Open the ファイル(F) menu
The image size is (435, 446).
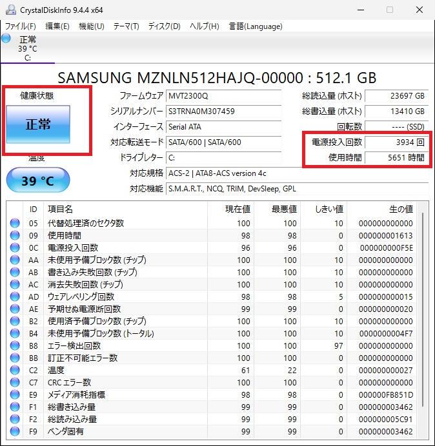[21, 26]
